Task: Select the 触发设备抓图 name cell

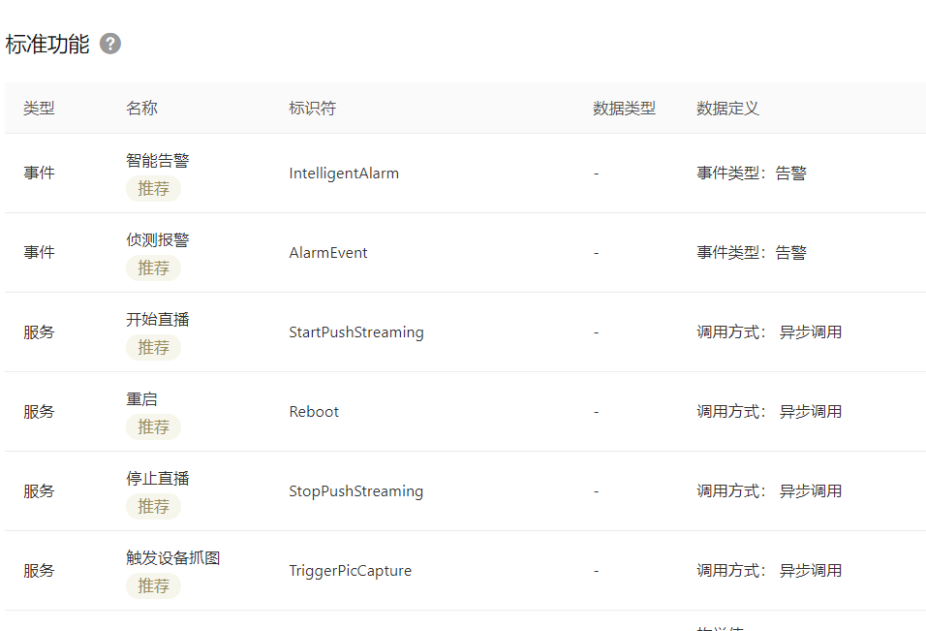Action: pyautogui.click(x=173, y=557)
